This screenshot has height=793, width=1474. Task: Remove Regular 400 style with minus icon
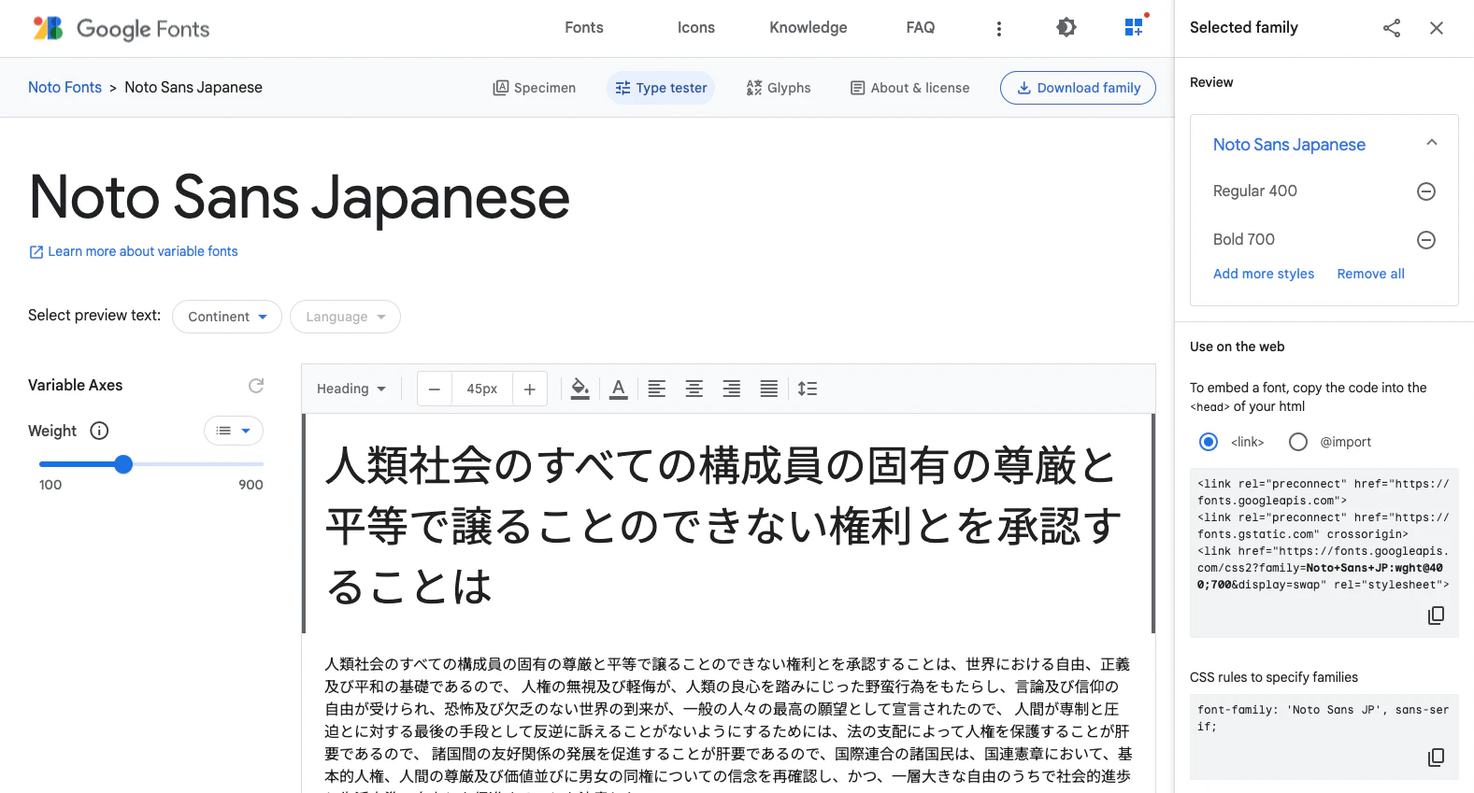[x=1426, y=191]
